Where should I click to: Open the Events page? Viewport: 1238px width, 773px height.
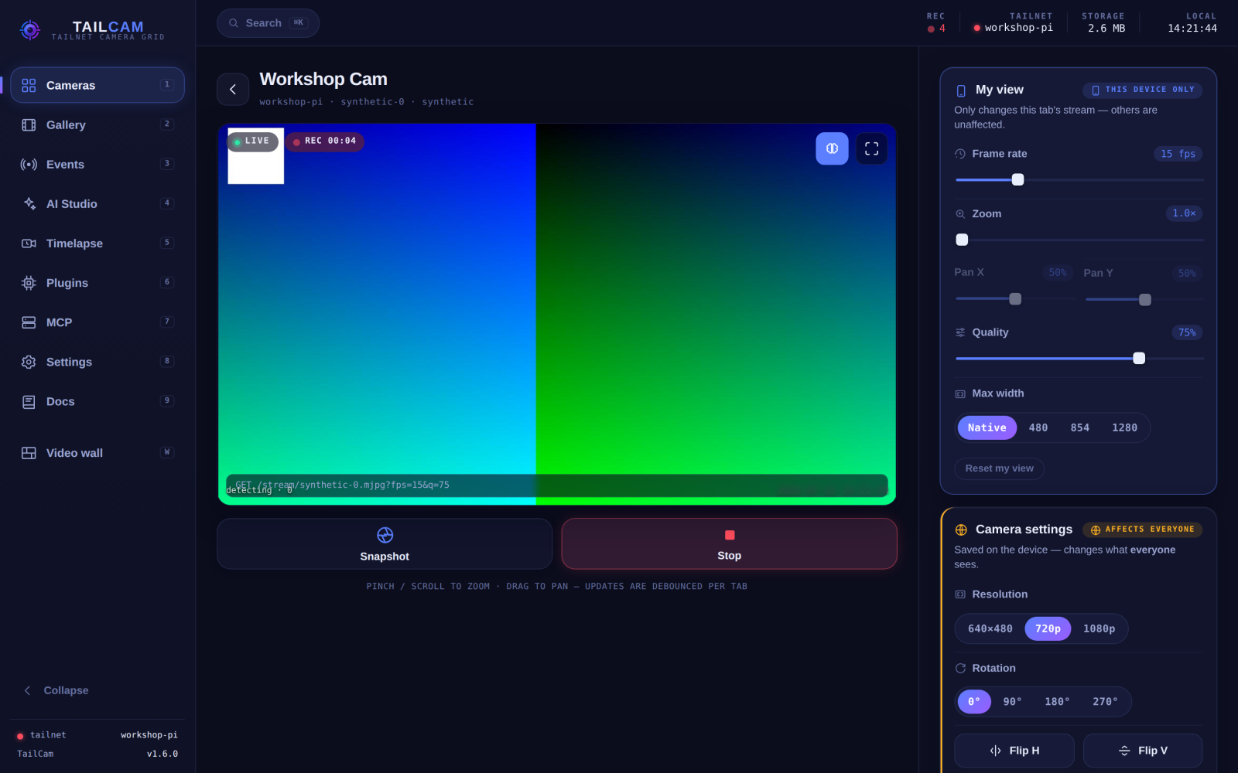click(97, 164)
